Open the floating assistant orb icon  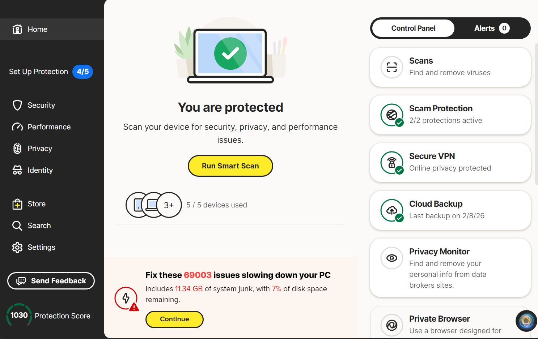[x=526, y=321]
